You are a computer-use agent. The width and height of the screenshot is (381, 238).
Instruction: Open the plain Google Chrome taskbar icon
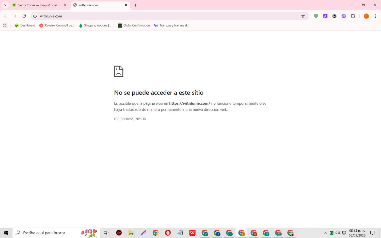click(x=156, y=233)
